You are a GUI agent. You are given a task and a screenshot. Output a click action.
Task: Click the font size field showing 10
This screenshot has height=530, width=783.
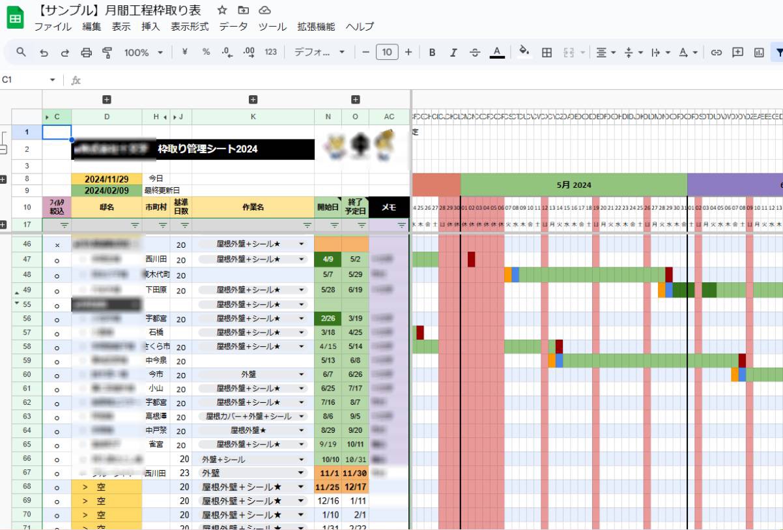[x=387, y=52]
